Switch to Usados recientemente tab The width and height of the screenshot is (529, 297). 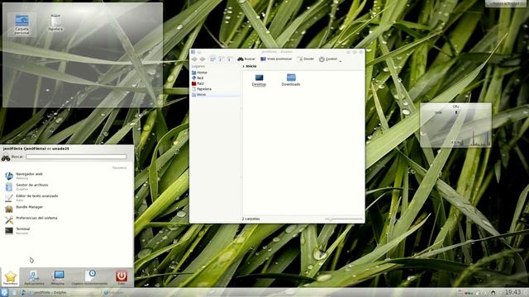coord(90,278)
